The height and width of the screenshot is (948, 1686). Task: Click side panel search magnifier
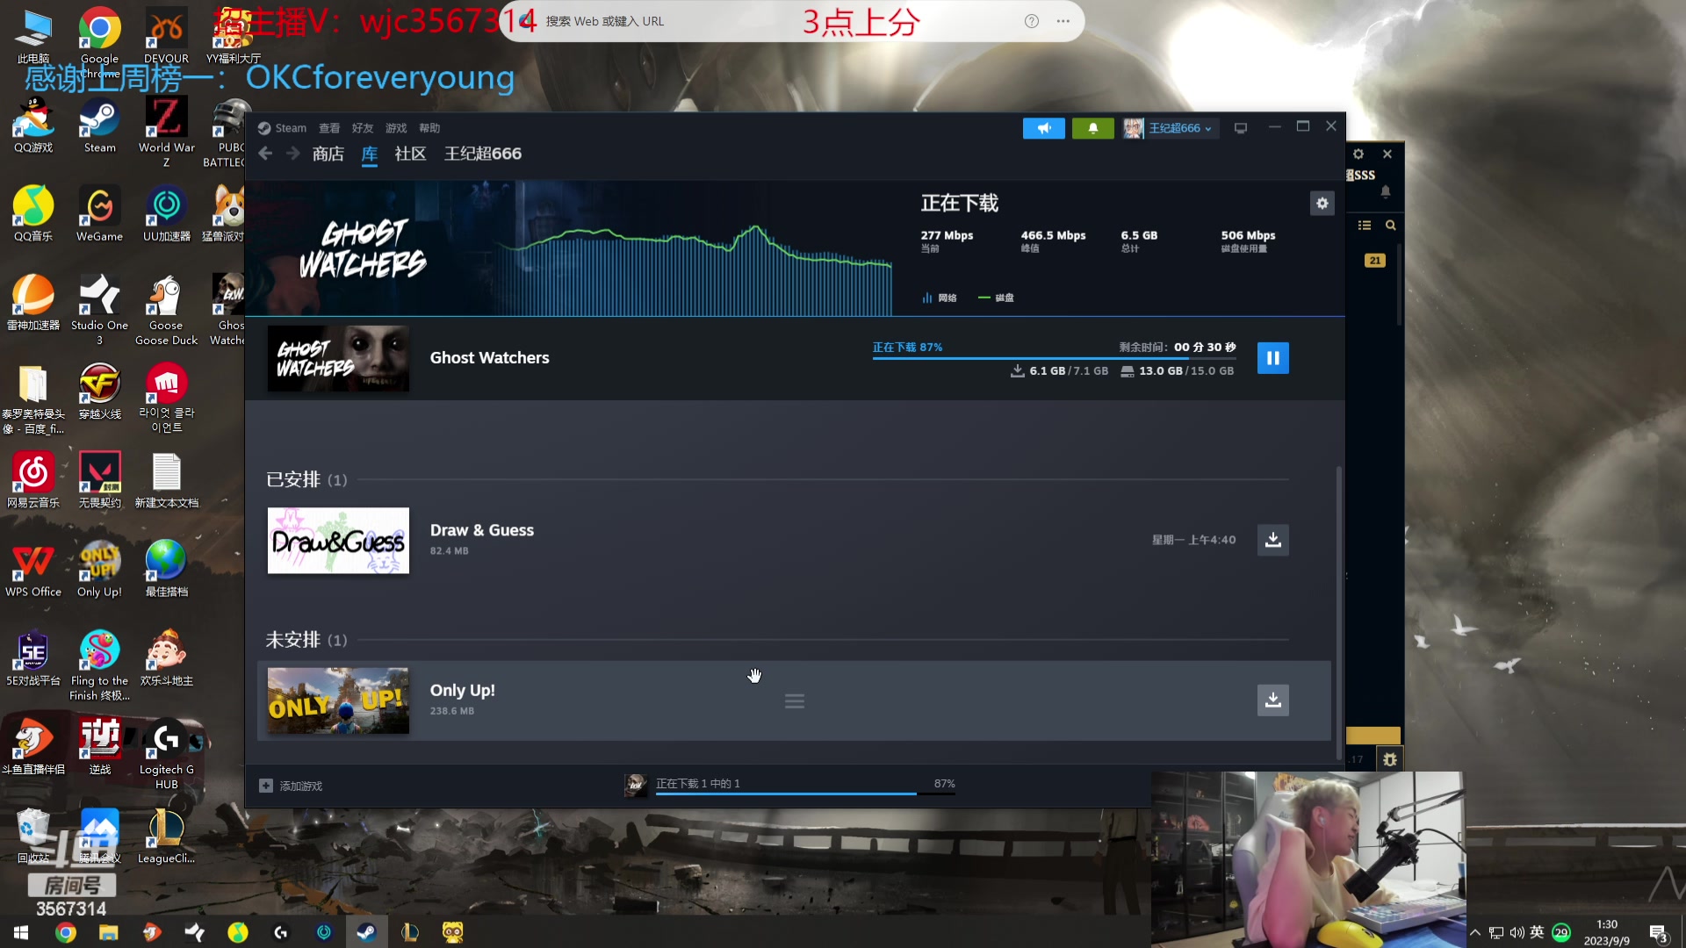pyautogui.click(x=1390, y=226)
